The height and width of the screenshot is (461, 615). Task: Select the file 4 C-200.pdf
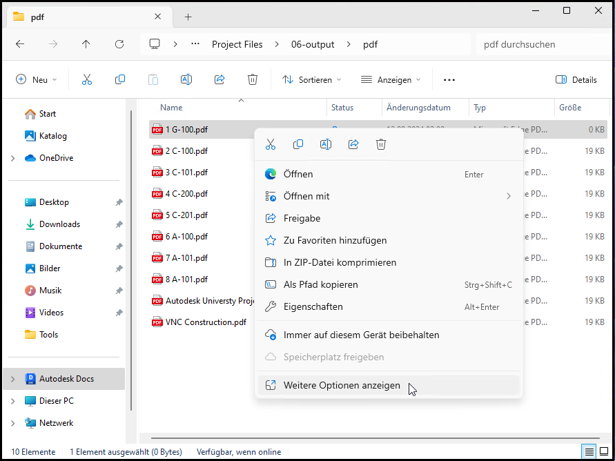coord(186,194)
